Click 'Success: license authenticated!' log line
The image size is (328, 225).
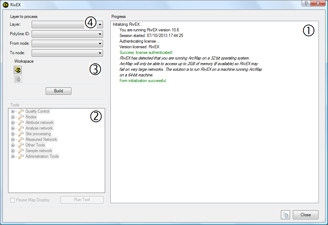click(x=146, y=52)
